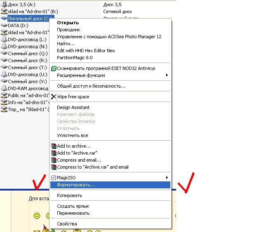This screenshot has width=259, height=232.
Task: Select Уплотнить все menu entry
Action: pos(110,135)
